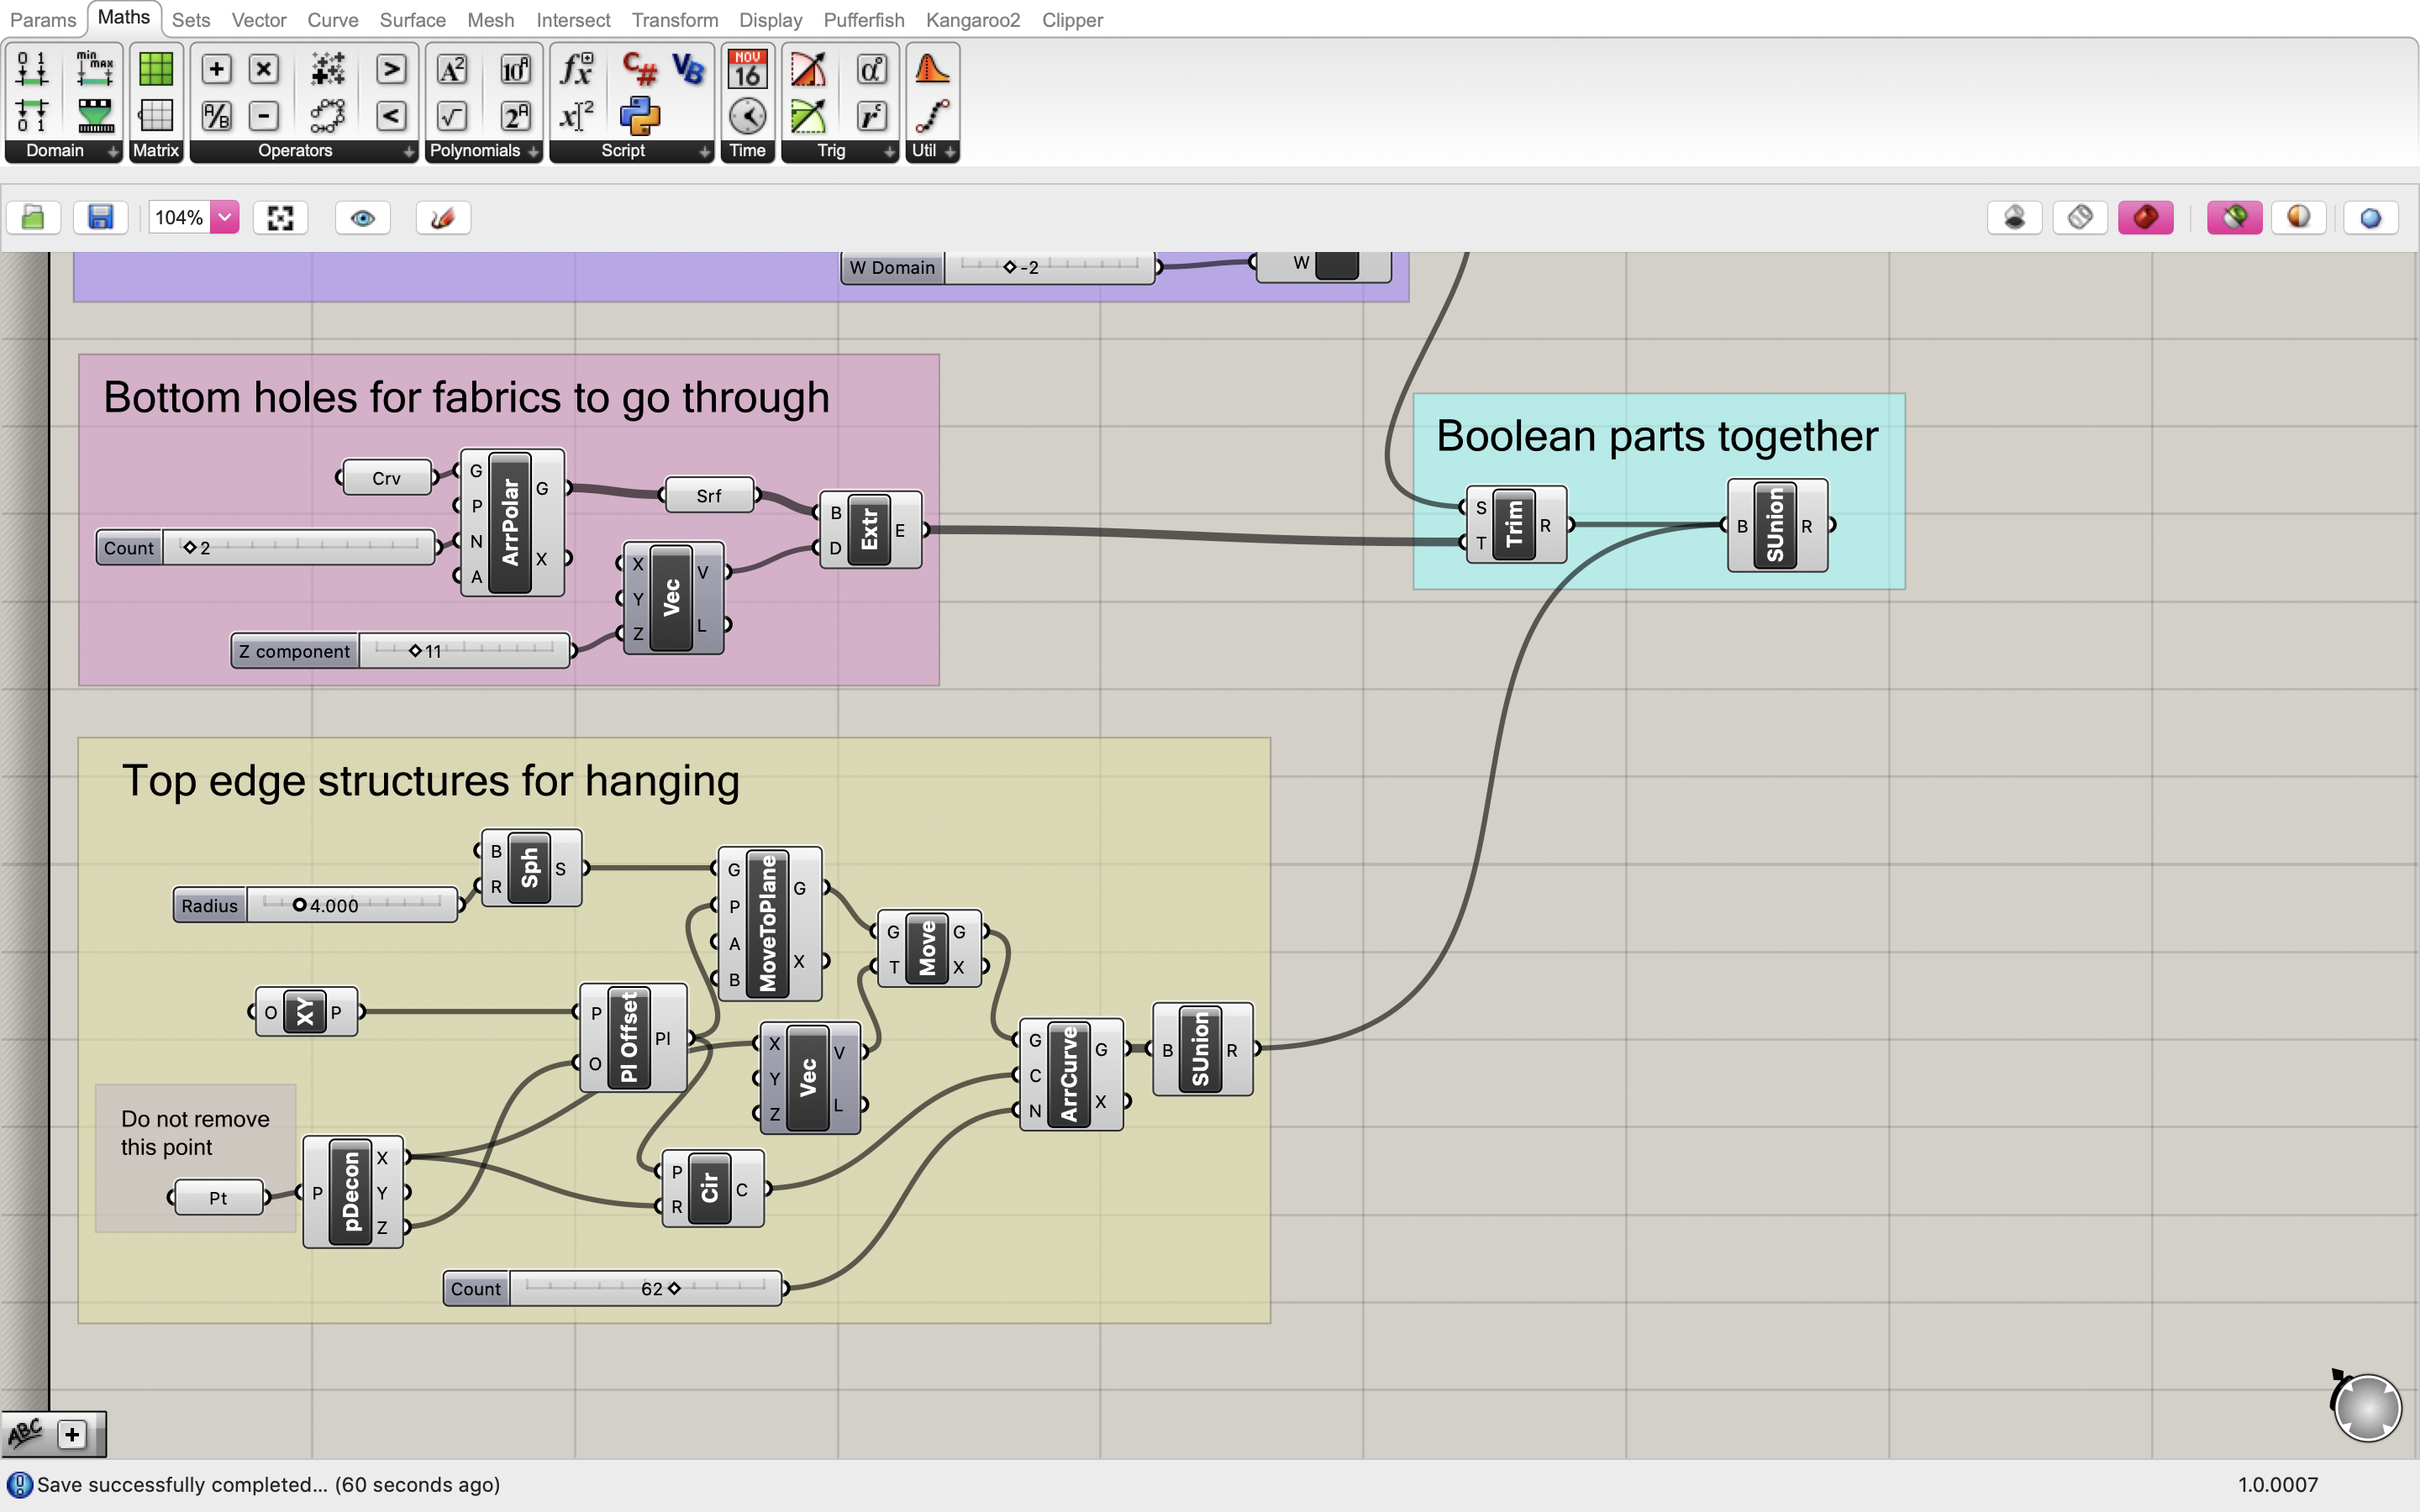Toggle the preview display mode button
Viewport: 2420px width, 1512px height.
(362, 216)
